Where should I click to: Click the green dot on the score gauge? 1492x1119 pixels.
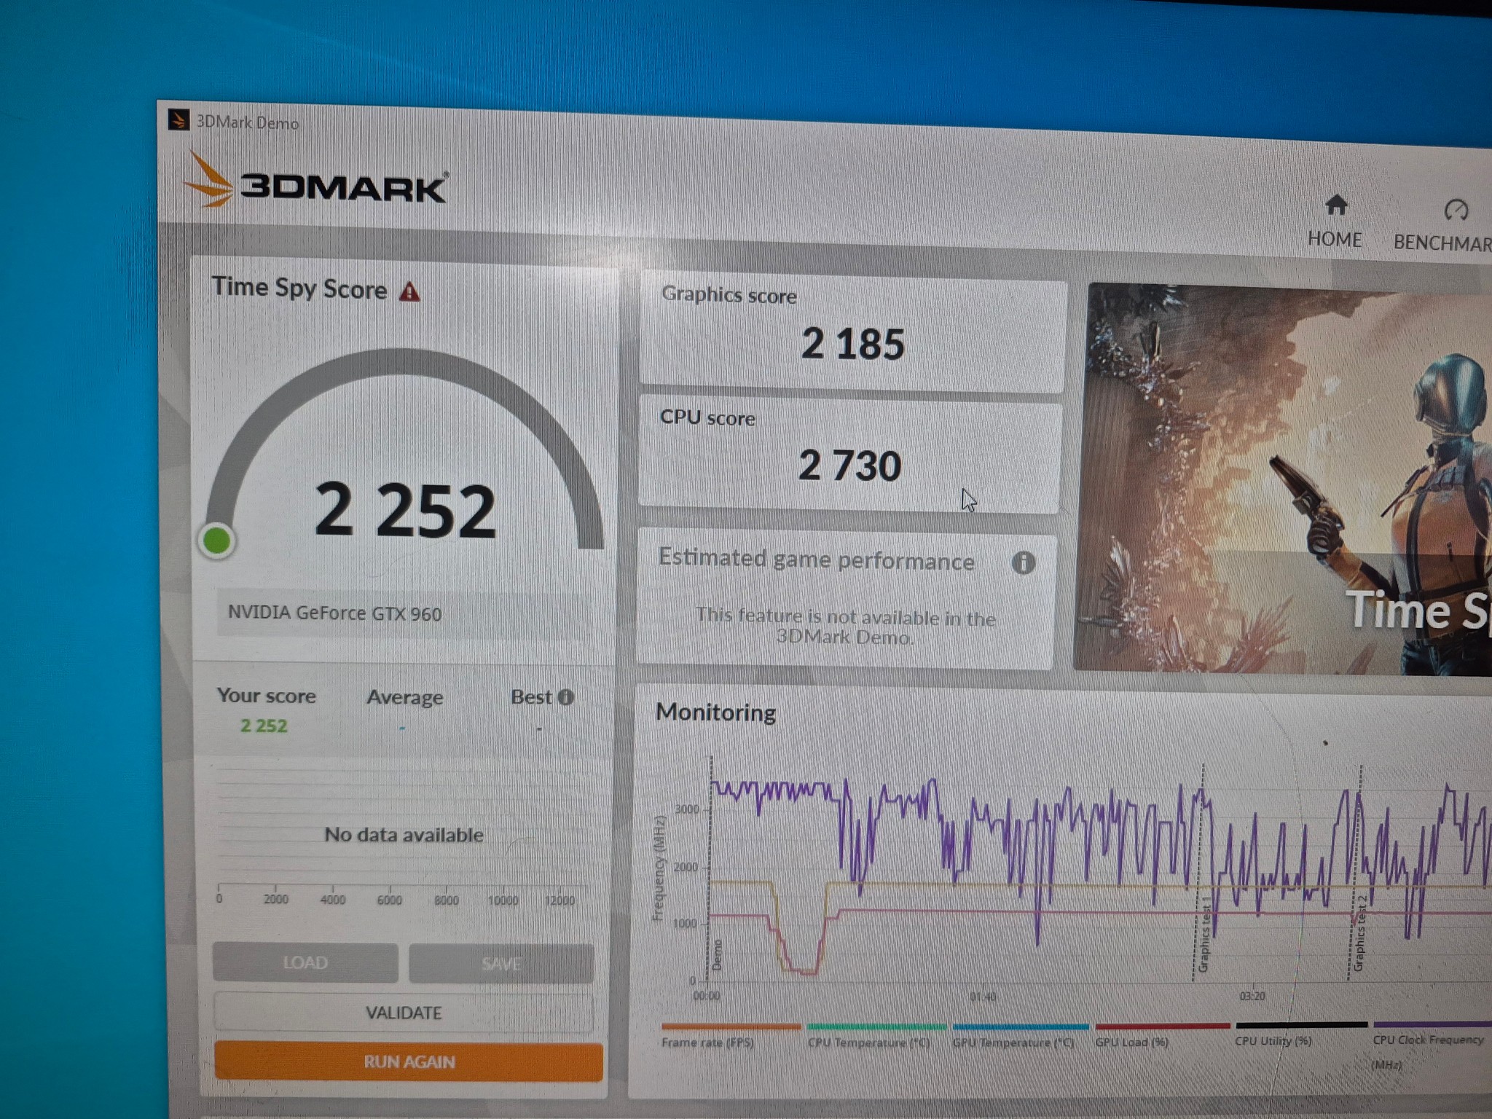(216, 541)
